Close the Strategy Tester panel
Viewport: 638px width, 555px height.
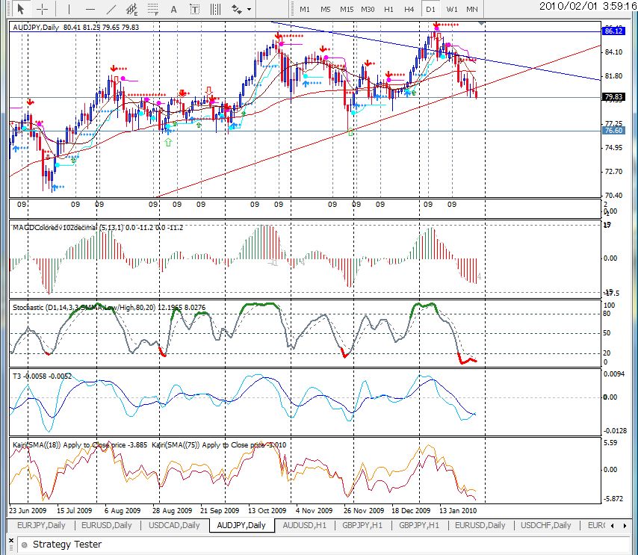[11, 541]
